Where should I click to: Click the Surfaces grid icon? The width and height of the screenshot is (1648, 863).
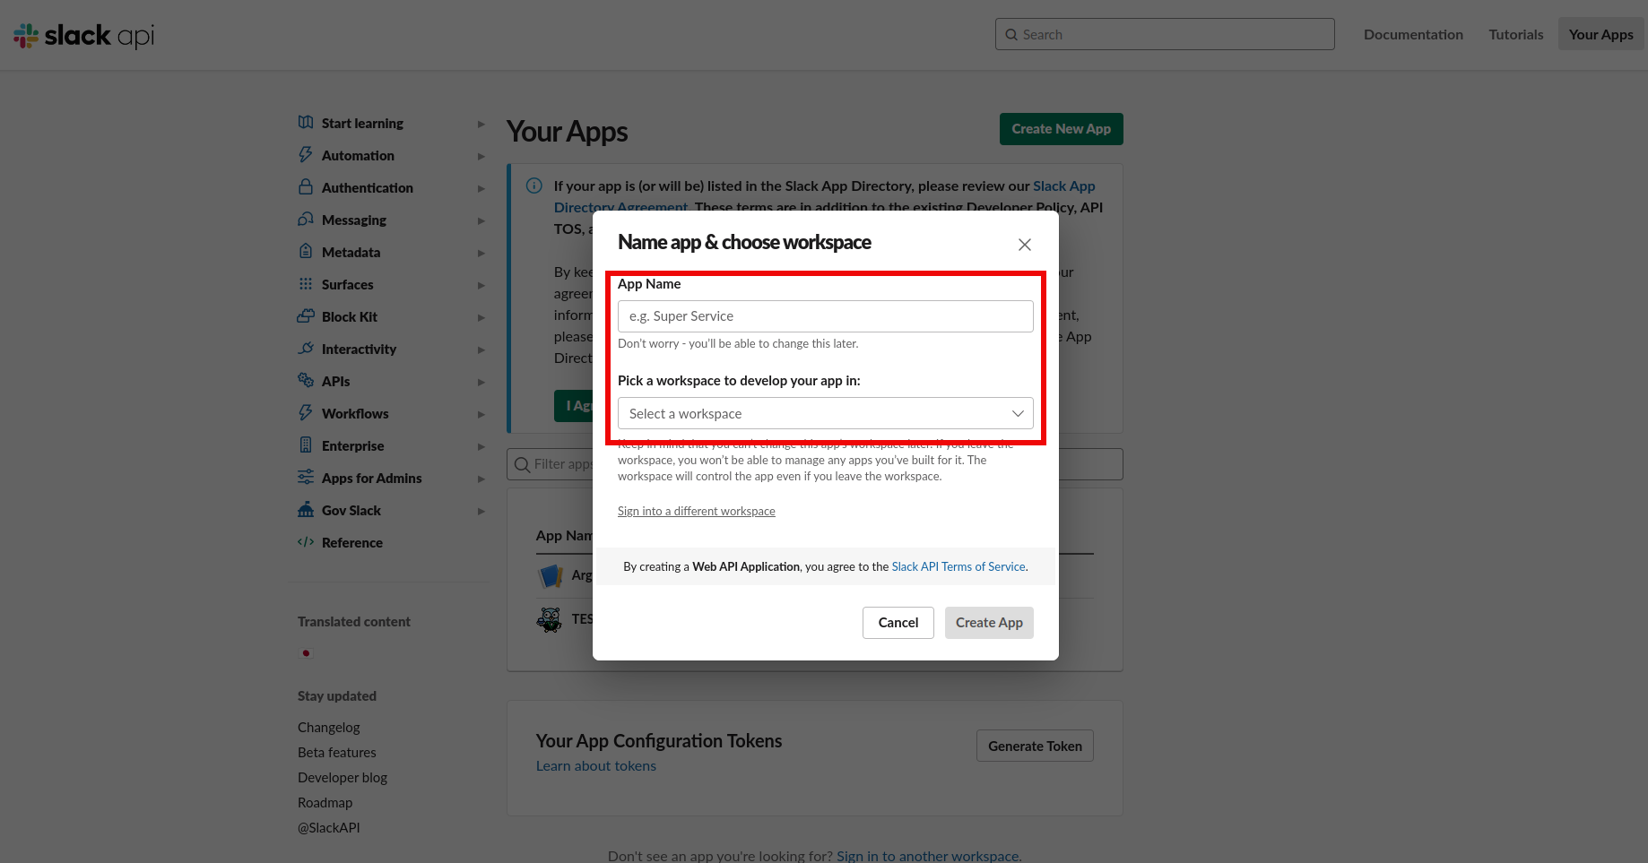[x=306, y=284]
